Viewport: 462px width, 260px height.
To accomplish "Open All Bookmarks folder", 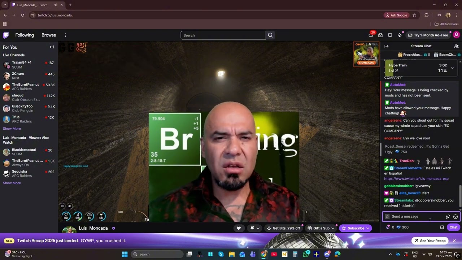I will pos(446,24).
